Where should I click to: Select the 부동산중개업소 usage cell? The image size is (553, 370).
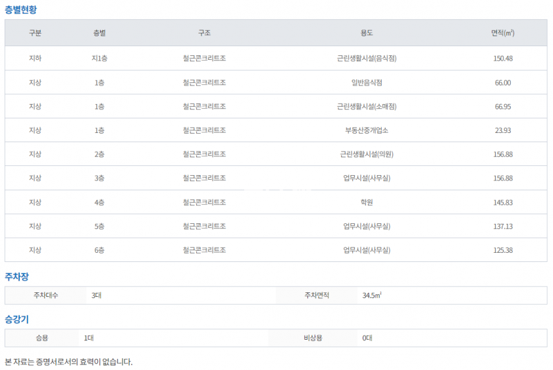(367, 130)
